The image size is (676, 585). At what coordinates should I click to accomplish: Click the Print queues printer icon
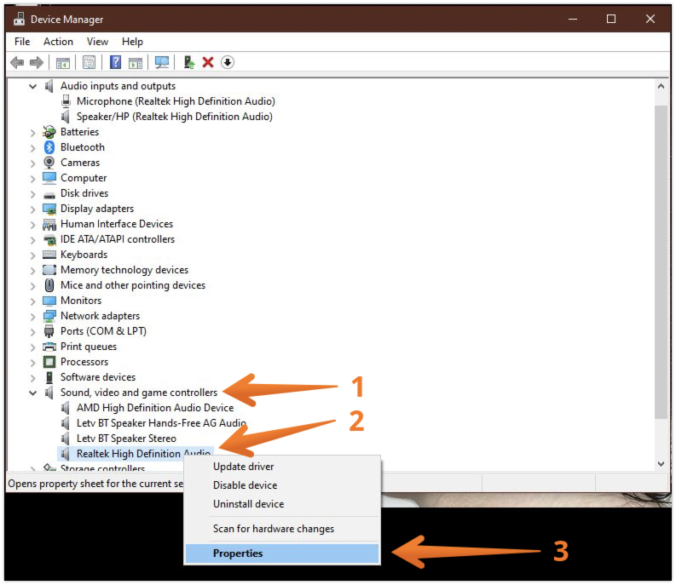tap(49, 347)
